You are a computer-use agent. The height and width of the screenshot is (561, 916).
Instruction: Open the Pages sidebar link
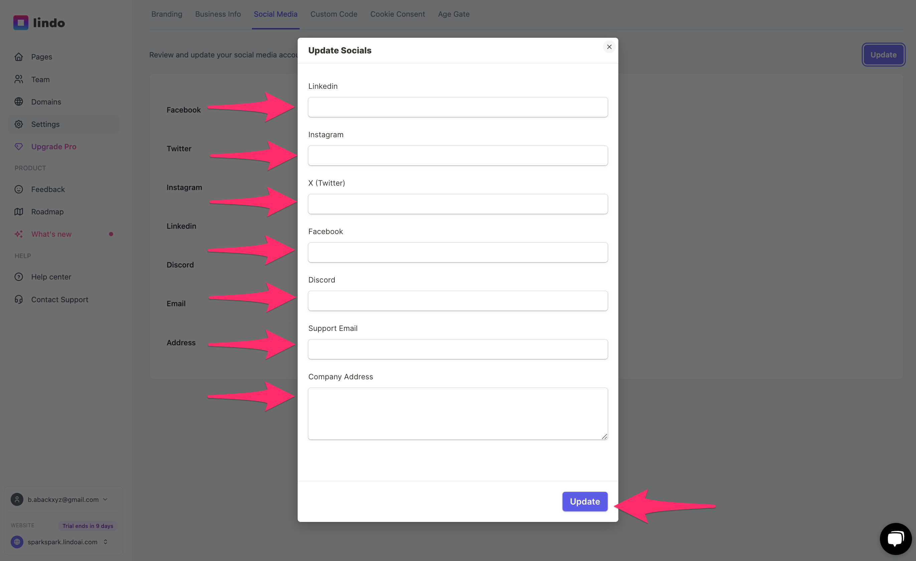coord(42,57)
